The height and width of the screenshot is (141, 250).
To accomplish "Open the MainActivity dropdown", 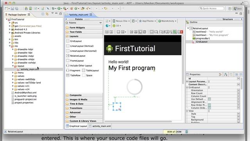I will tap(168, 21).
